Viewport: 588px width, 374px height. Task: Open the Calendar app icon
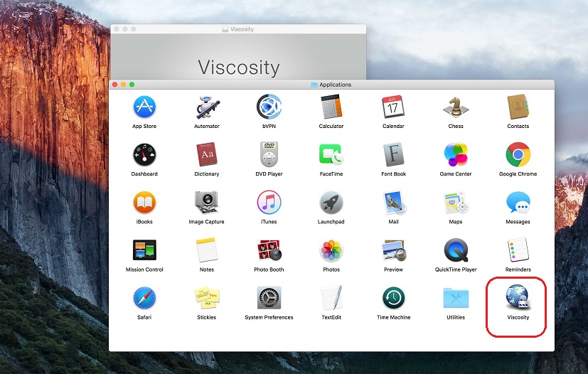(393, 107)
